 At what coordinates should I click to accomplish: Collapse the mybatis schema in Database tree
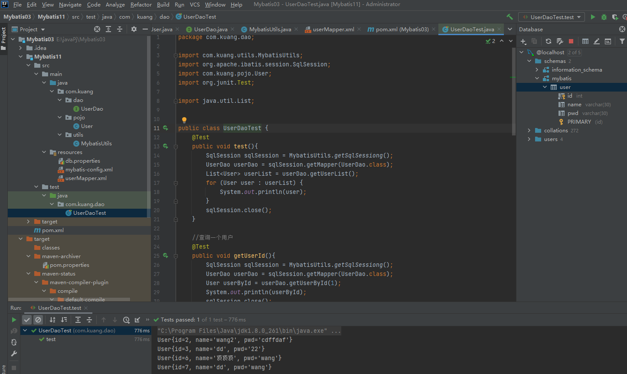pos(537,78)
